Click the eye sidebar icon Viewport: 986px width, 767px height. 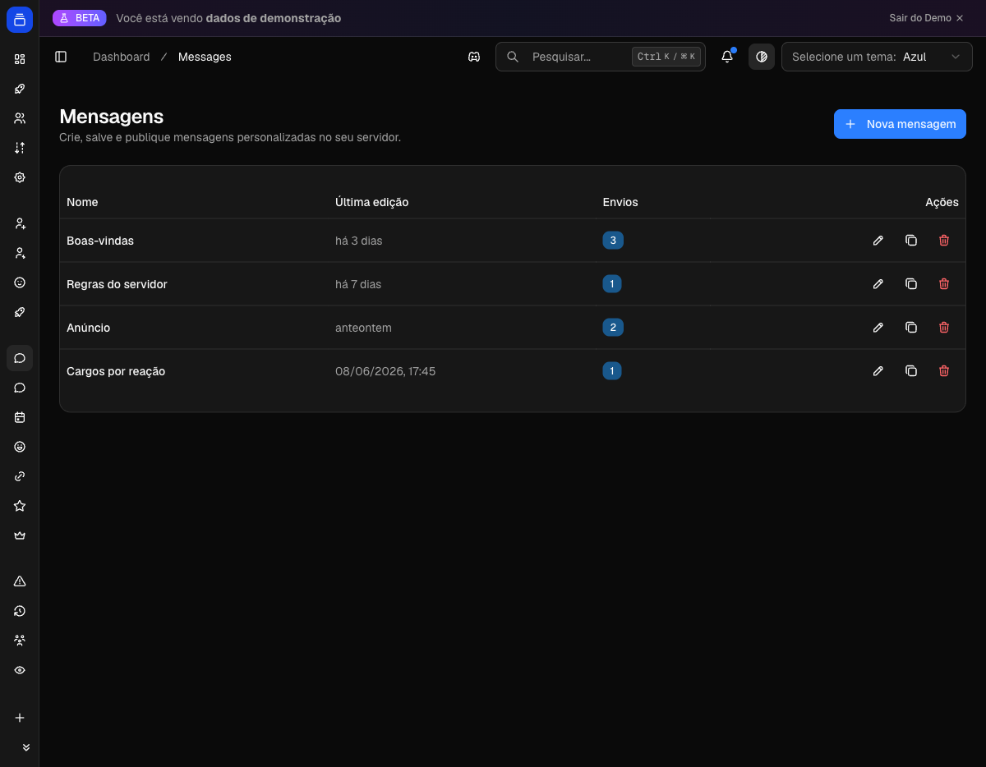[x=20, y=670]
